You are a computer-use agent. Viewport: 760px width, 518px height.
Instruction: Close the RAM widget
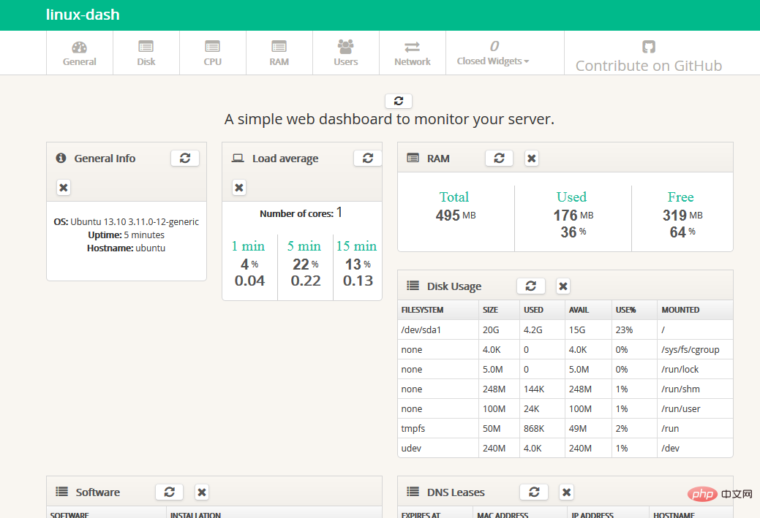pyautogui.click(x=532, y=159)
